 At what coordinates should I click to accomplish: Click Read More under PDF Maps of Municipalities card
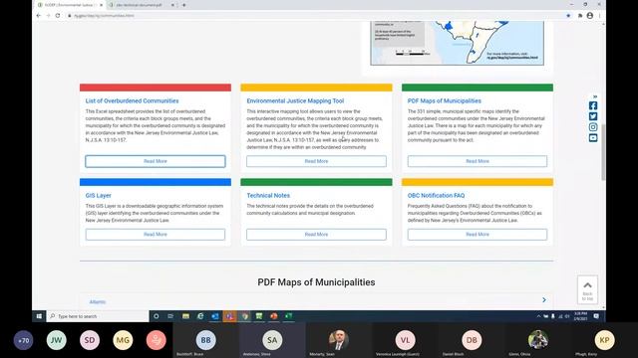point(478,161)
